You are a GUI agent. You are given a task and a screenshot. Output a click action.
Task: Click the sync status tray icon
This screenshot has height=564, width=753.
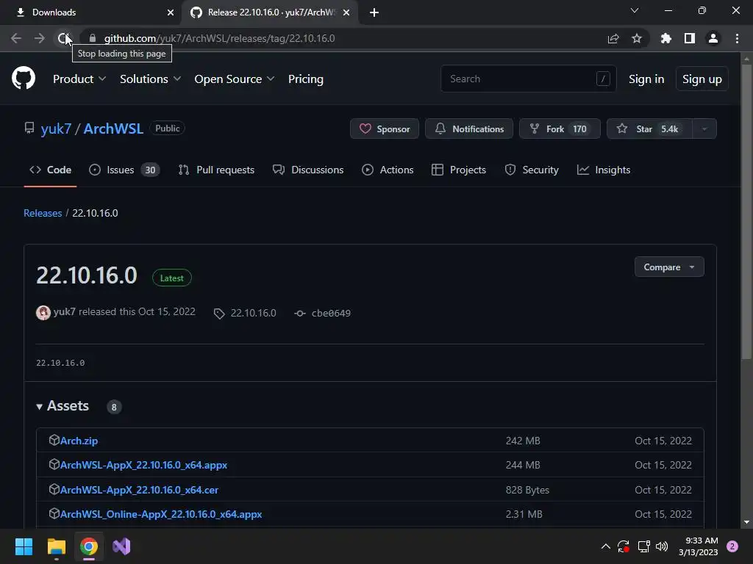click(x=624, y=546)
